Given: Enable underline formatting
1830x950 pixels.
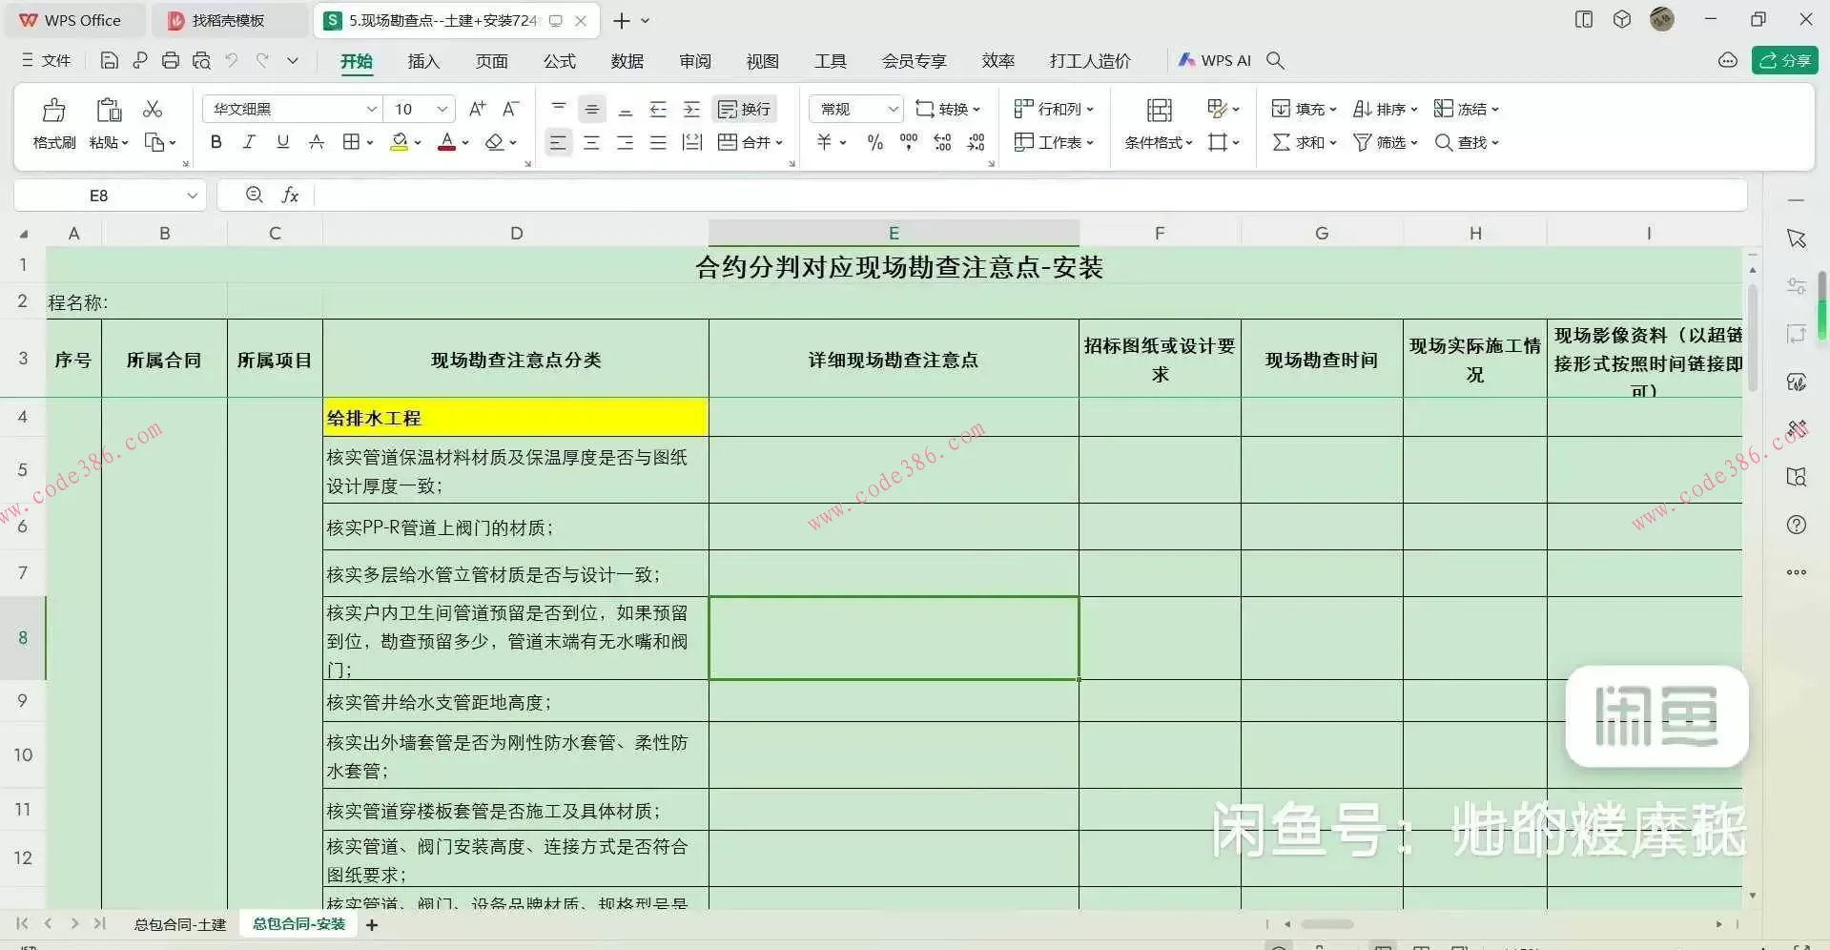Looking at the screenshot, I should (282, 142).
